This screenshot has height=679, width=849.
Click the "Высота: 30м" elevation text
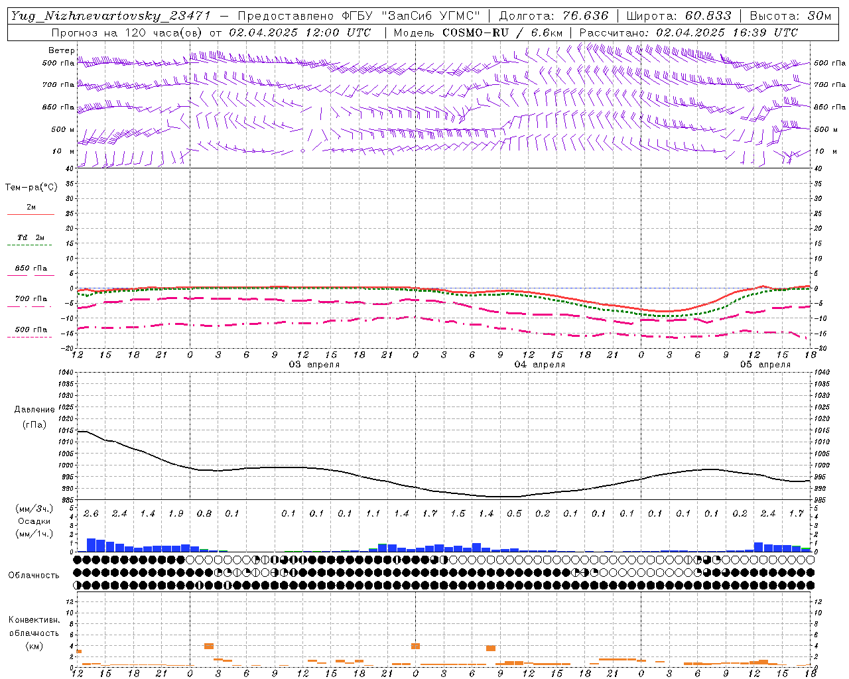(x=791, y=17)
